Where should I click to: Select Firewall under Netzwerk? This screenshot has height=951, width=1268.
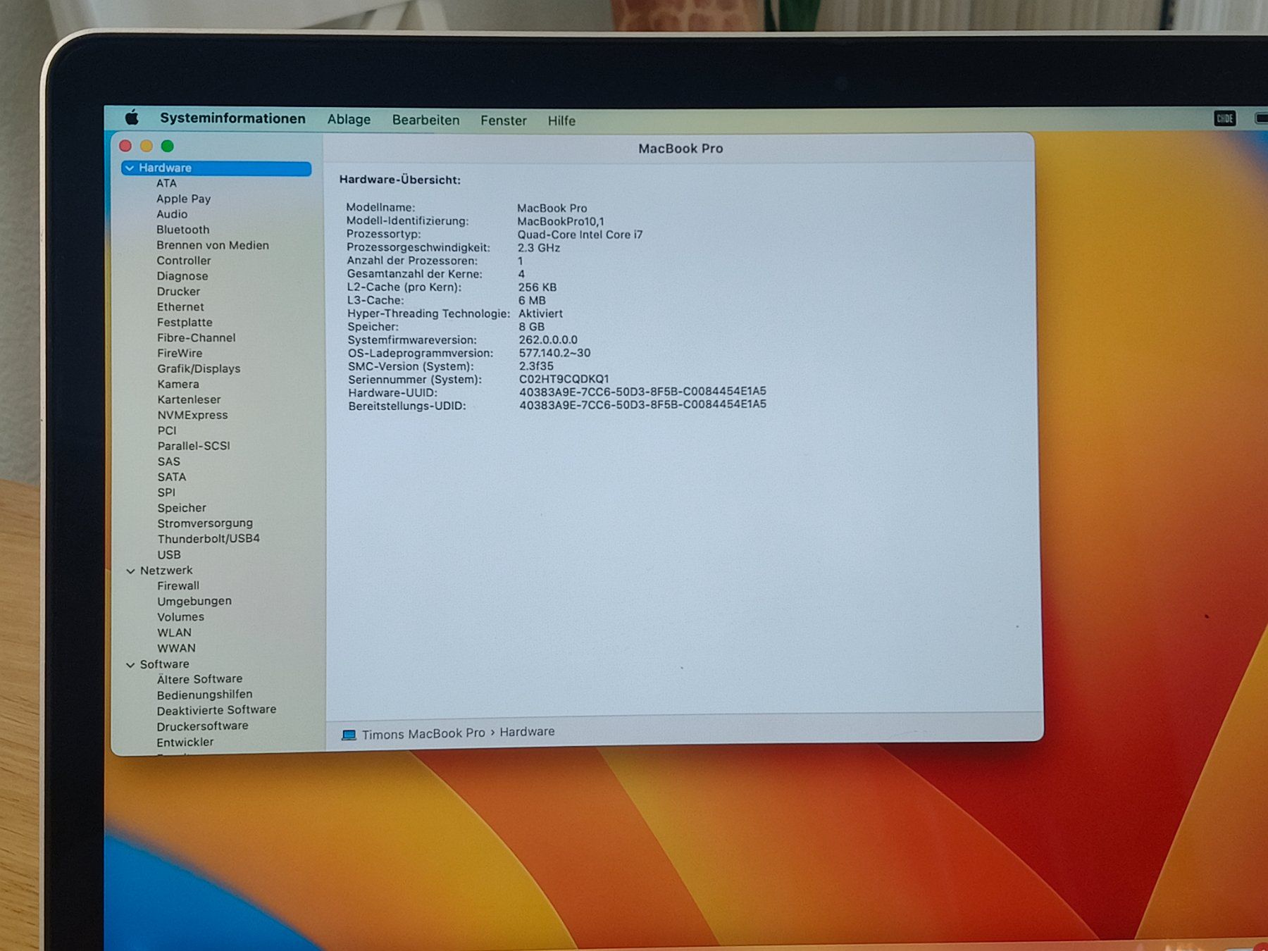[x=178, y=586]
